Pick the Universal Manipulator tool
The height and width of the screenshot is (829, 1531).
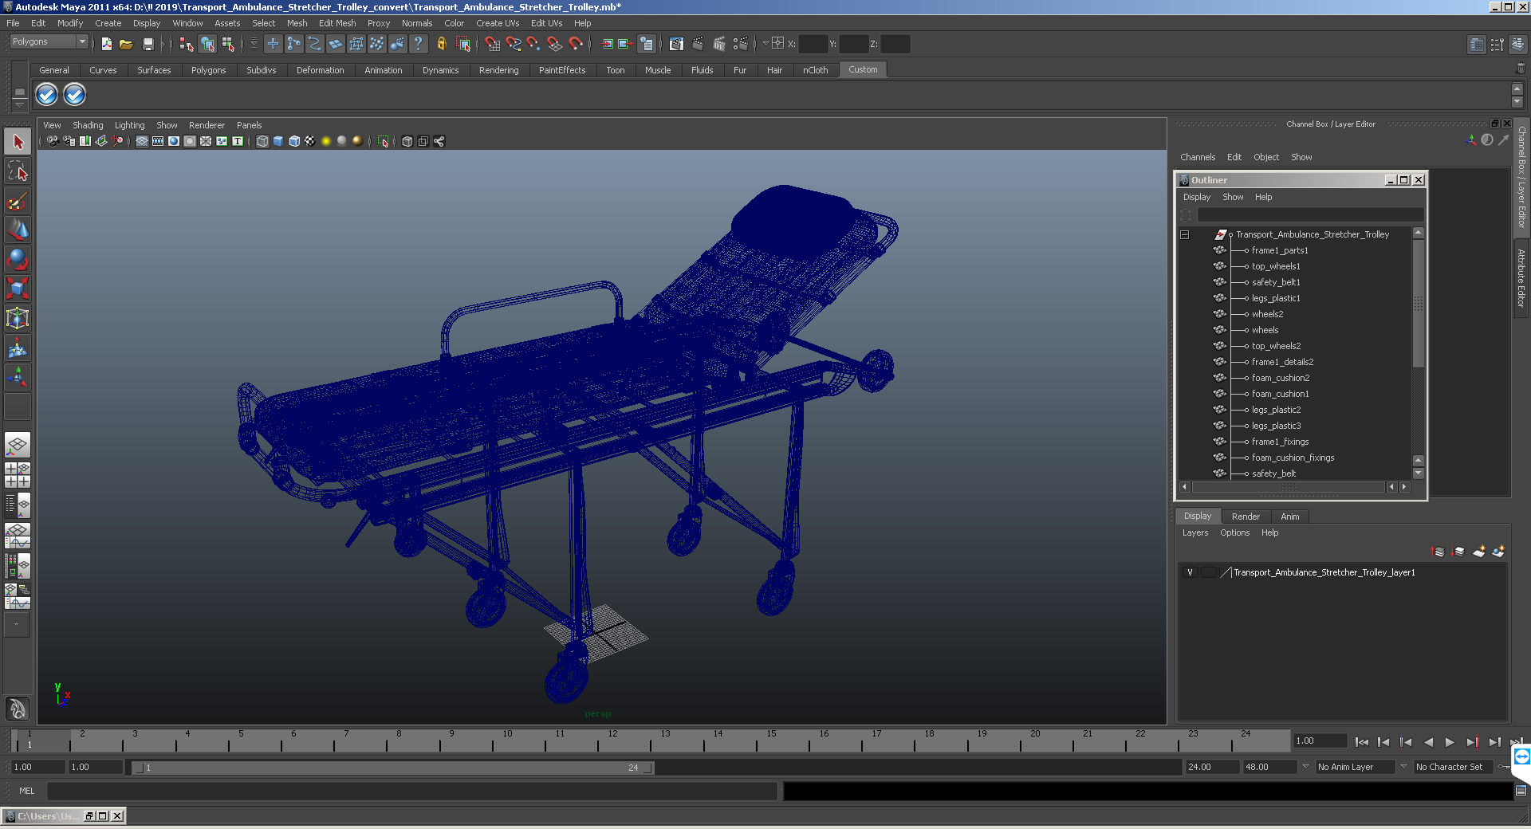coord(18,318)
